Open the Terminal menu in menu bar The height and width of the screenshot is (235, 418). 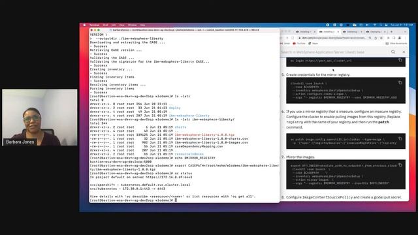94,25
